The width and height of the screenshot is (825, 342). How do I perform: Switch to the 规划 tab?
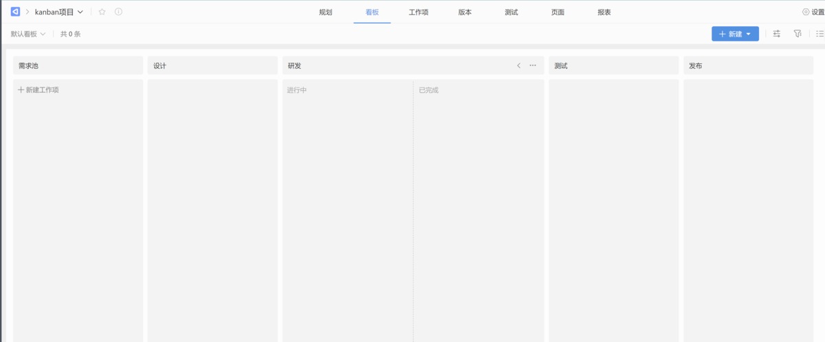[326, 12]
